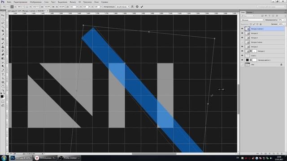The image size is (287, 161).
Task: Open the Файл menu
Action: tap(9, 2)
